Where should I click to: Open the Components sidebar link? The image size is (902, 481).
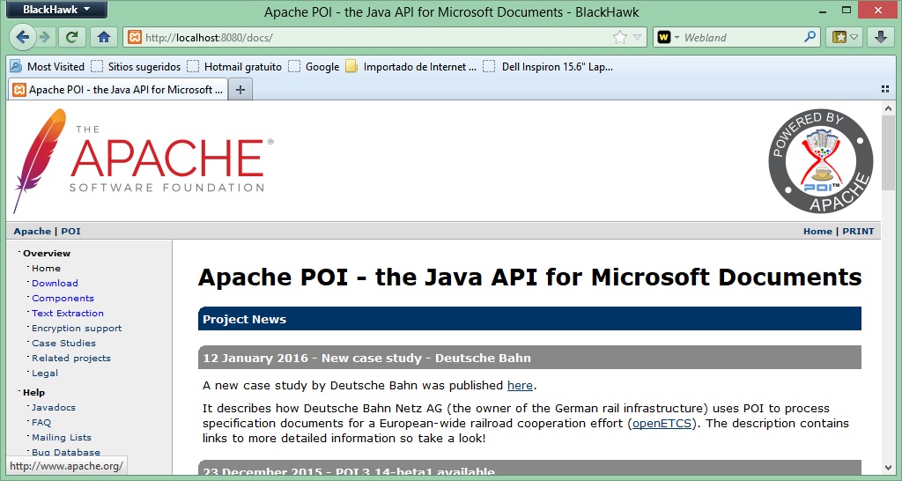[63, 298]
